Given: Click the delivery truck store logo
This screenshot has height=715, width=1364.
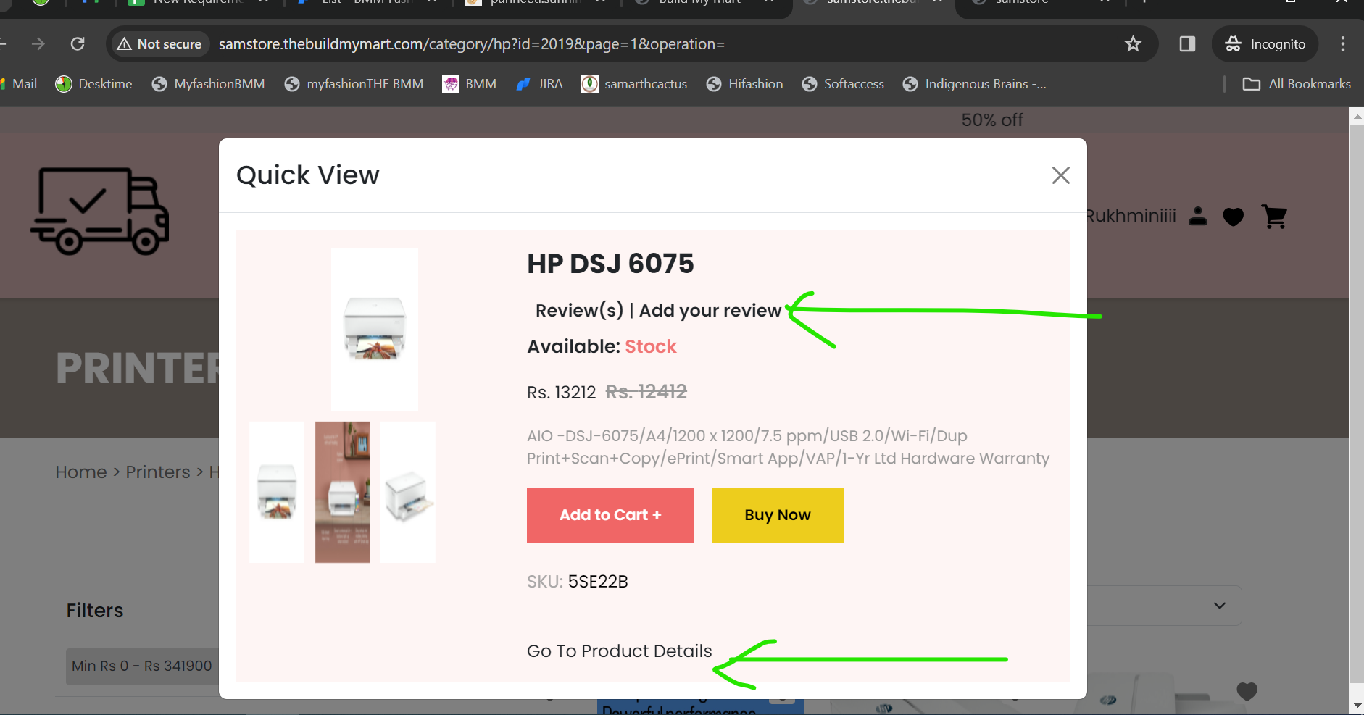Looking at the screenshot, I should [x=100, y=211].
